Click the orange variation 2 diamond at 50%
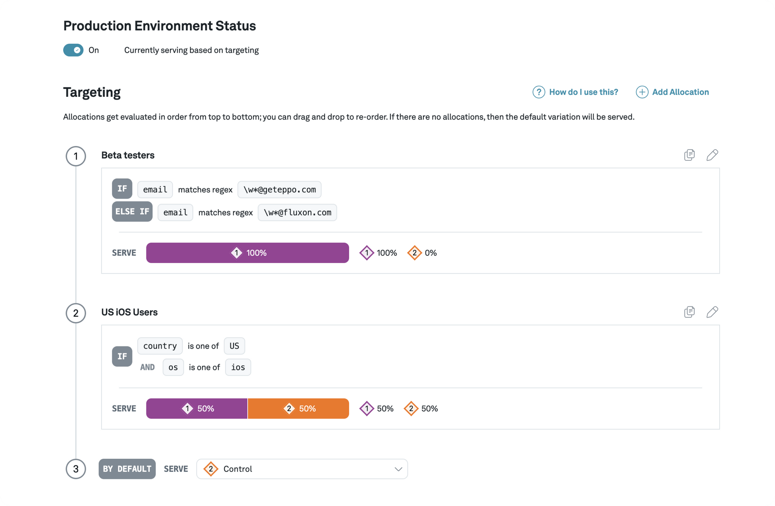The width and height of the screenshot is (775, 506). click(411, 408)
